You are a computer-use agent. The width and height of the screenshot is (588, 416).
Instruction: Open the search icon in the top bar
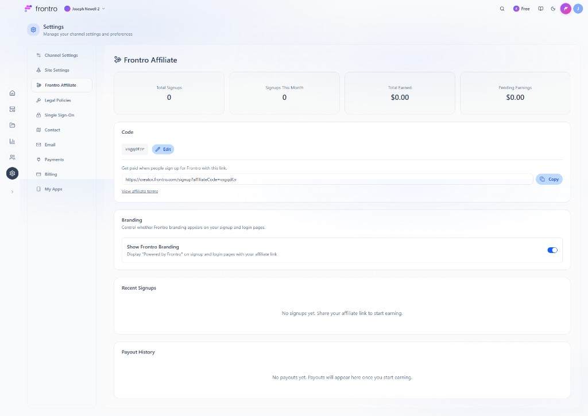point(502,9)
